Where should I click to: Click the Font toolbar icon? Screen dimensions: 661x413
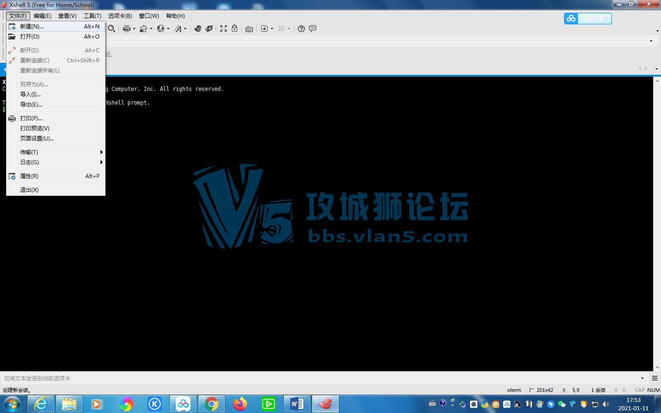point(178,28)
